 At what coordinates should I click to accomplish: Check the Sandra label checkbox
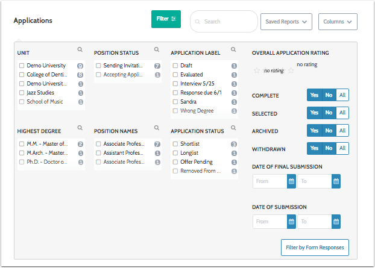click(x=175, y=102)
